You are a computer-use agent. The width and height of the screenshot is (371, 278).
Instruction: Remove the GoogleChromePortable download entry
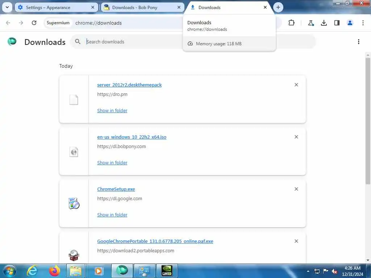[296, 241]
